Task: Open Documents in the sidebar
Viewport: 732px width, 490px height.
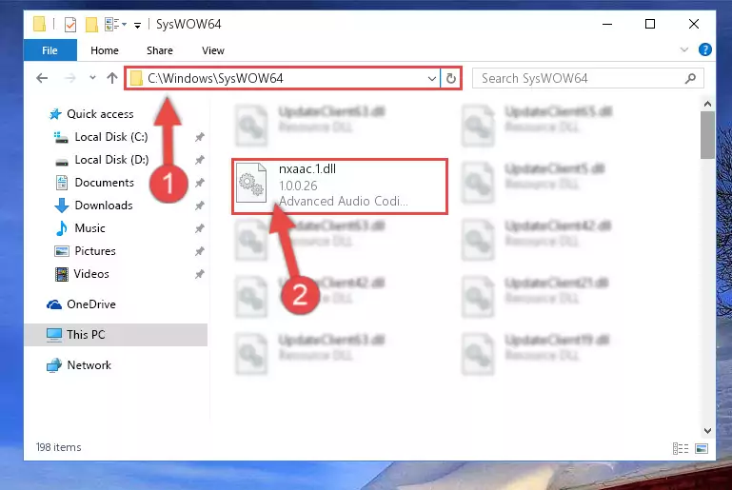Action: point(104,183)
